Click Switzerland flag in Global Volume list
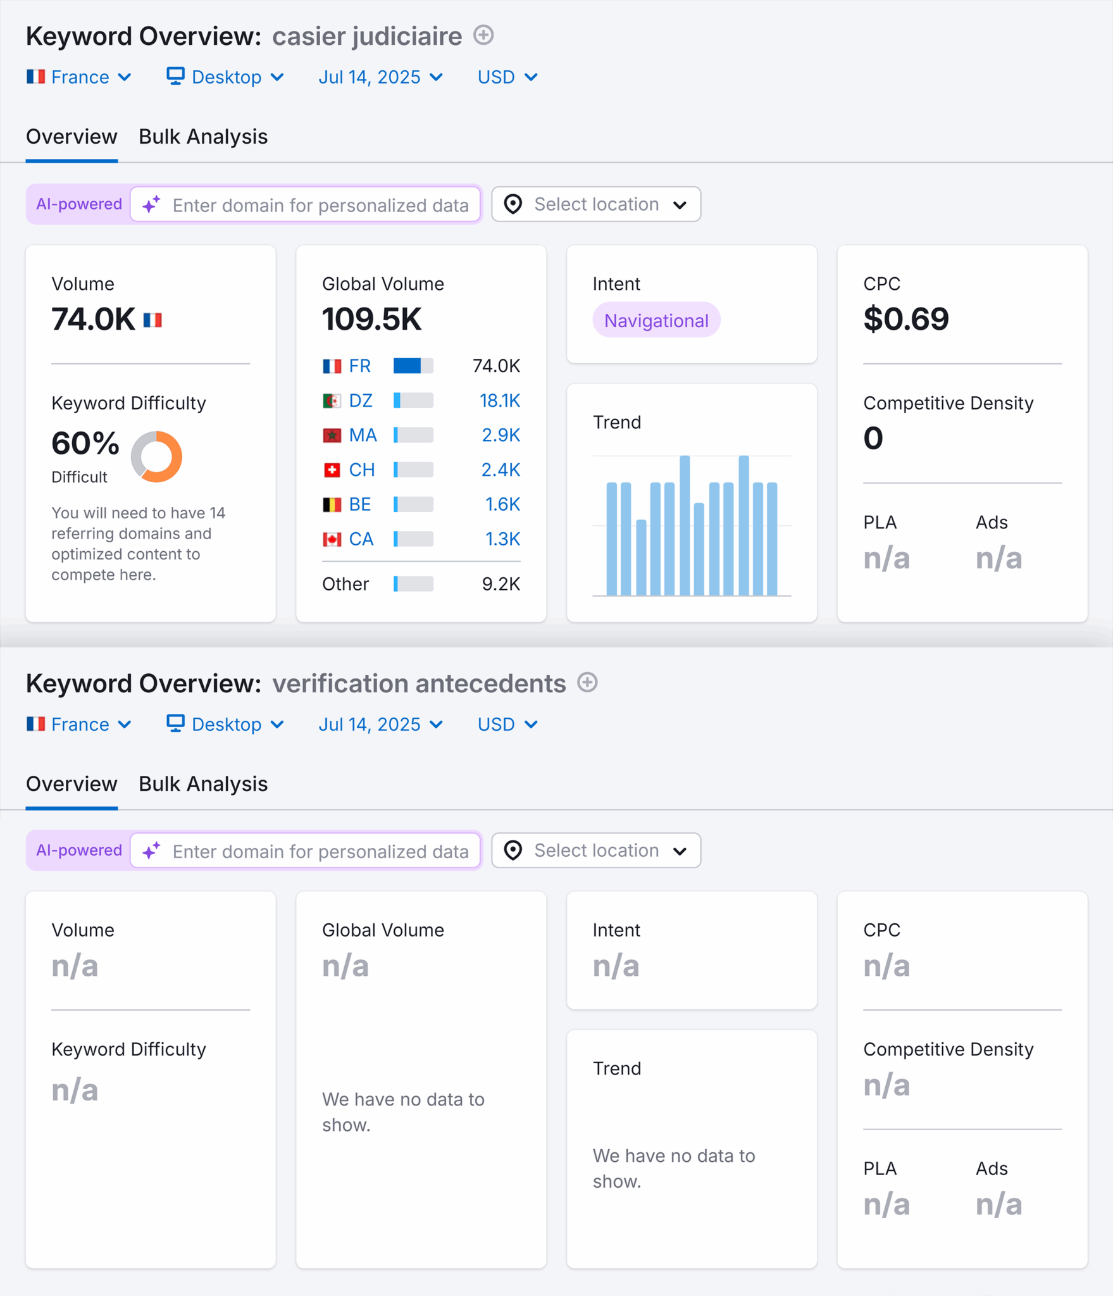The height and width of the screenshot is (1296, 1113). click(x=332, y=470)
